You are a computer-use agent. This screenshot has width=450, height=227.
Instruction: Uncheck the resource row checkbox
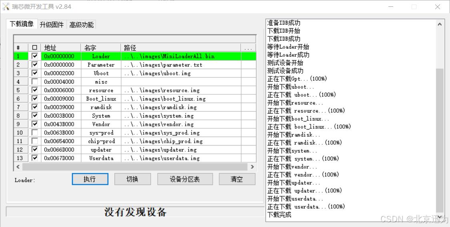click(35, 90)
